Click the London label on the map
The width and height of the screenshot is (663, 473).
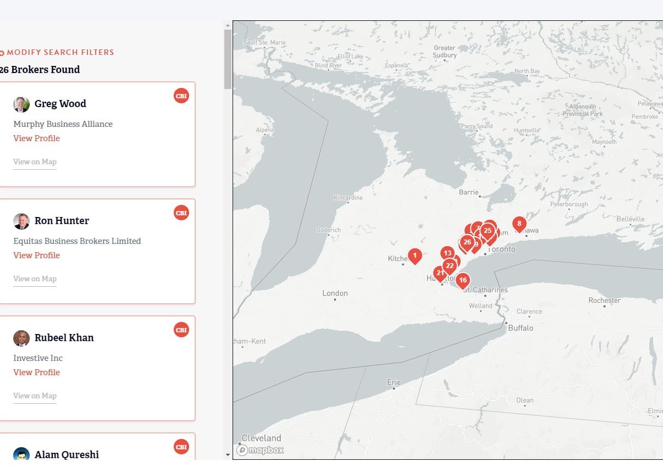(x=335, y=293)
